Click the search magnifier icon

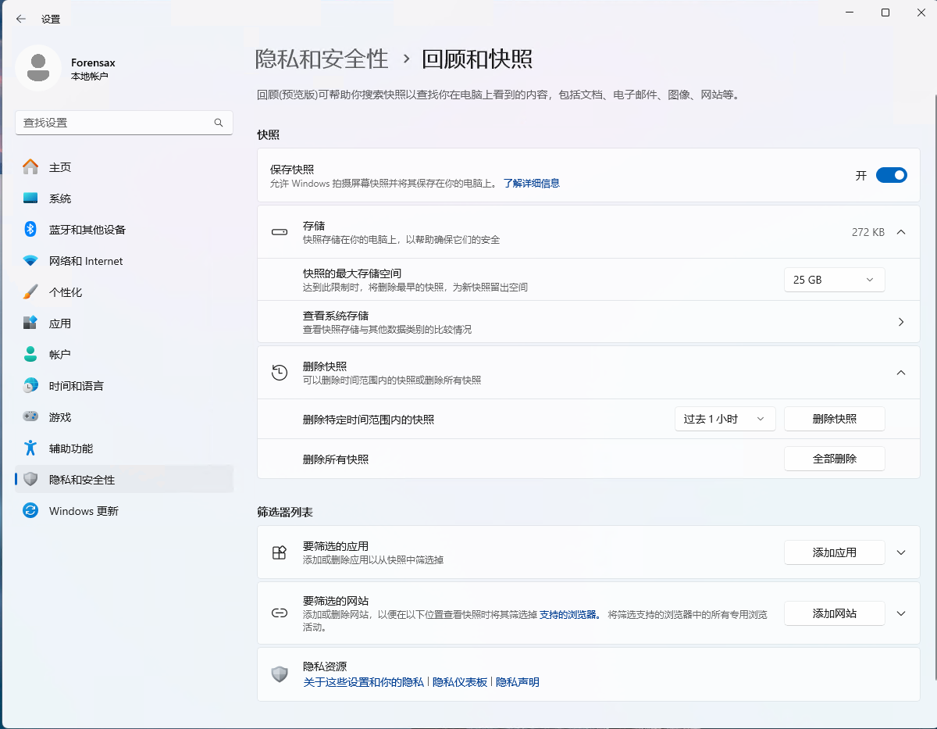pyautogui.click(x=219, y=123)
